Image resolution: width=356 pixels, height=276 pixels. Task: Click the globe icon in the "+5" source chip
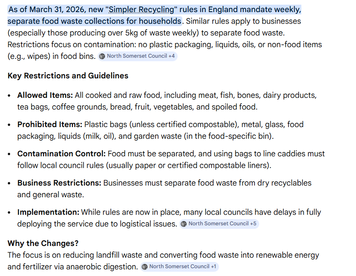[x=184, y=224]
